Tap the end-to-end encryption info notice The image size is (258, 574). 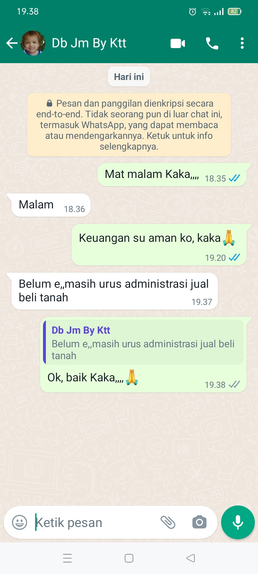(x=129, y=125)
